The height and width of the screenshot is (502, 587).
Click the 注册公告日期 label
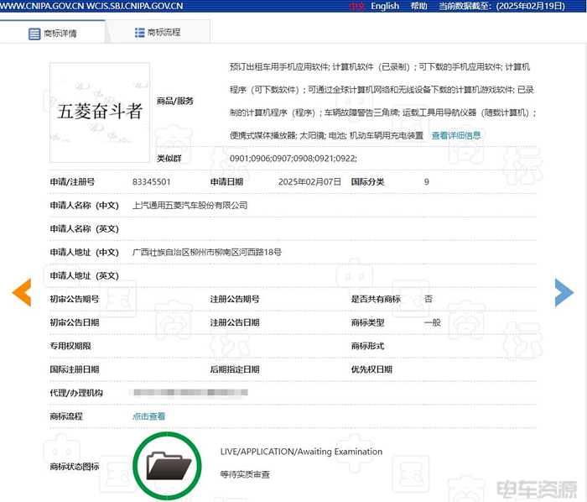pyautogui.click(x=235, y=322)
